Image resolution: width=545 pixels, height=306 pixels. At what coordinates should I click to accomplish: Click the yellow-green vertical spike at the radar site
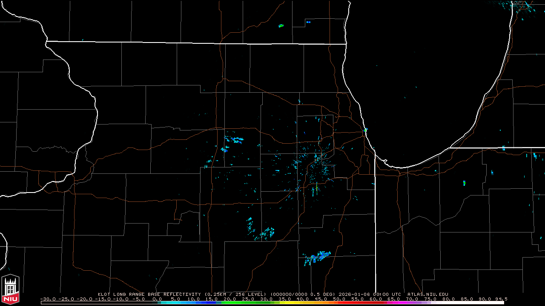click(317, 187)
